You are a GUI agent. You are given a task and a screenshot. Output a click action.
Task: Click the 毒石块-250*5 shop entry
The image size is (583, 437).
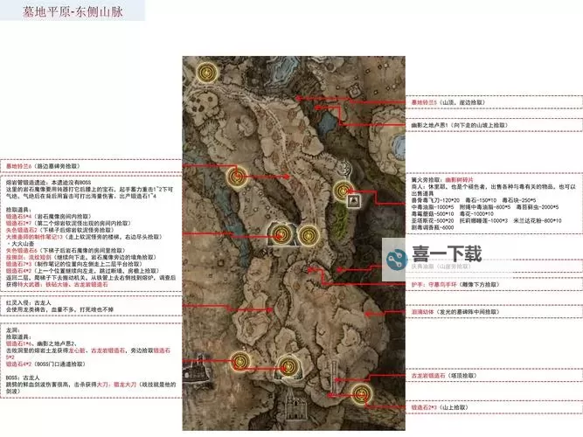pos(519,200)
